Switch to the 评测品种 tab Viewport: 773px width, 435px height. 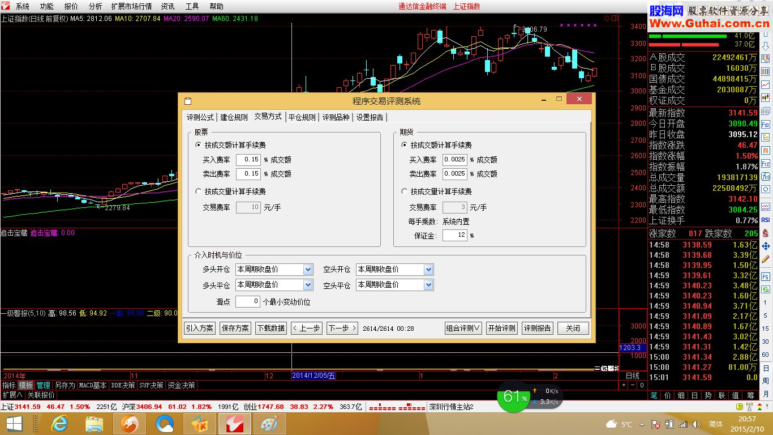(336, 117)
